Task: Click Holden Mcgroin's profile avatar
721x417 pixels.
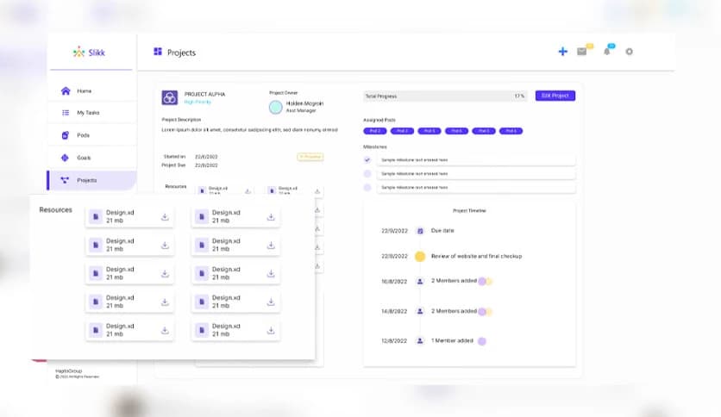Action: pos(275,107)
